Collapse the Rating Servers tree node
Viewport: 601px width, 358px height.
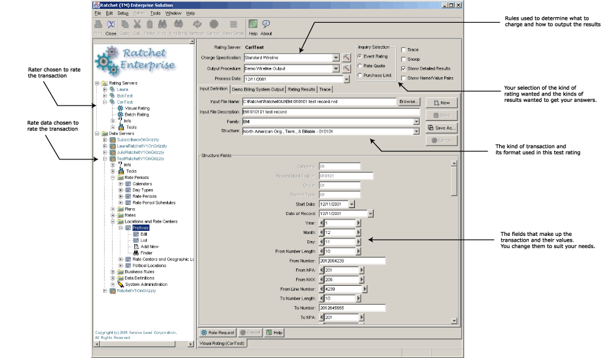(97, 83)
